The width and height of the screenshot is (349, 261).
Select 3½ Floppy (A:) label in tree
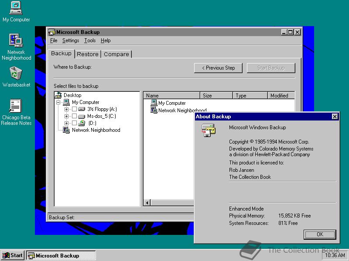102,109
